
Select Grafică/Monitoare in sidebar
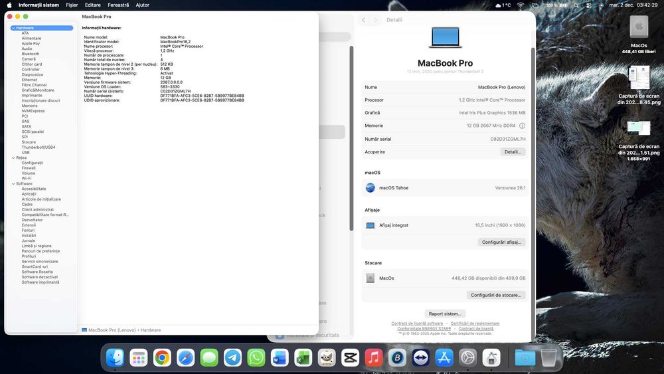[38, 90]
